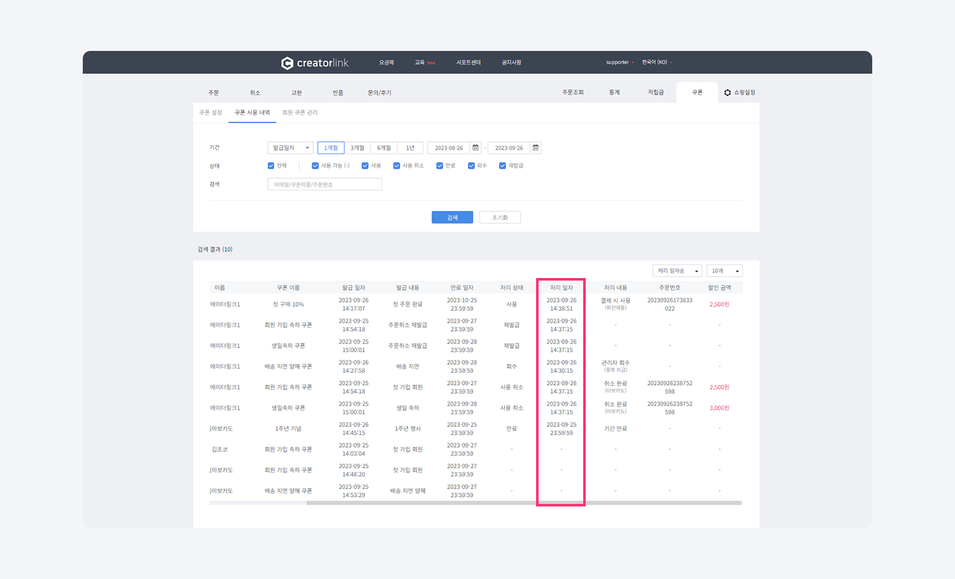
Task: Uncheck the 사용 취소 checkbox
Action: pyautogui.click(x=397, y=165)
